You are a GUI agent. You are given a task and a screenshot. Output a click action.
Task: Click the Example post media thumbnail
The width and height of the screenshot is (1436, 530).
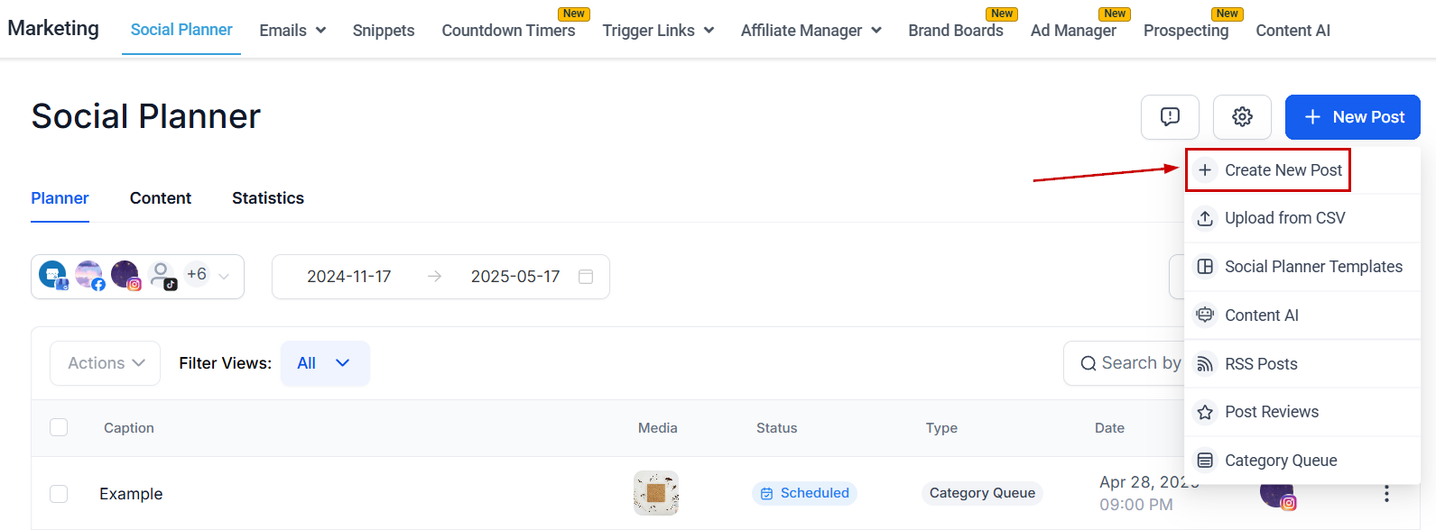coord(656,493)
